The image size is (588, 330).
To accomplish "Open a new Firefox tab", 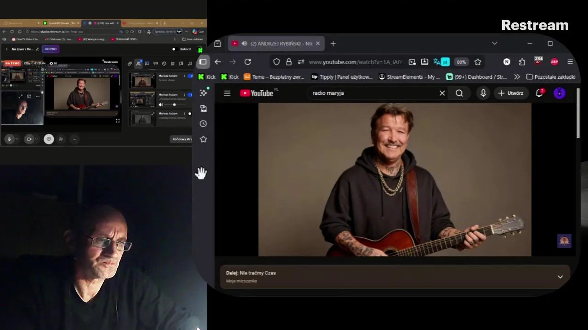I will pyautogui.click(x=333, y=44).
